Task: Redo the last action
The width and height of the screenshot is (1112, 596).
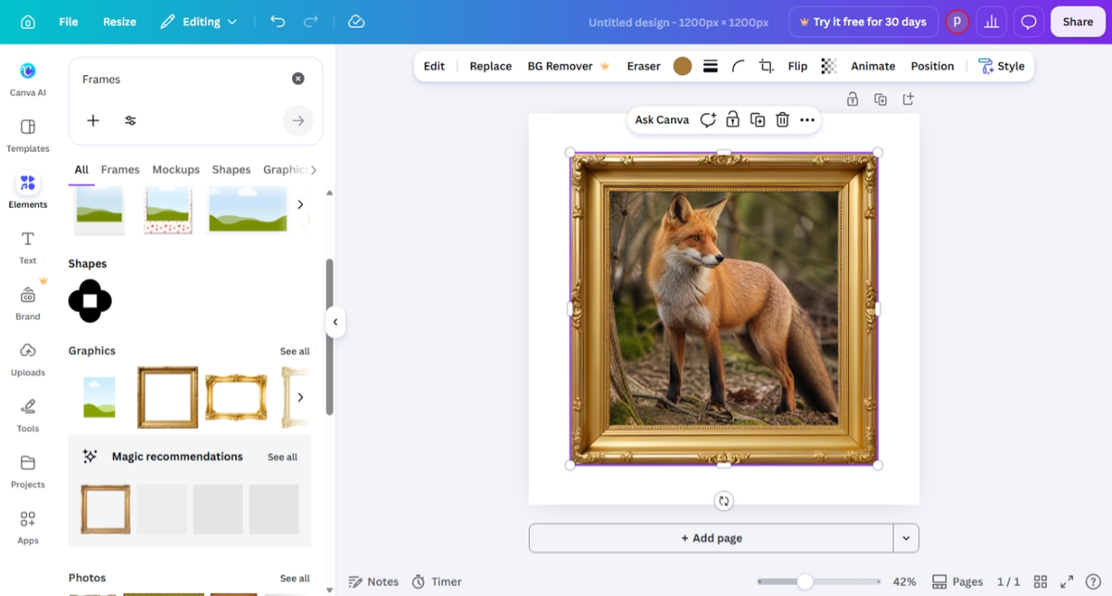Action: point(311,21)
